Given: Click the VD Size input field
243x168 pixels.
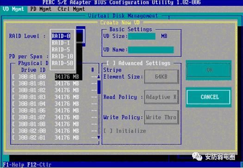Looking at the screenshot, I should point(142,36).
